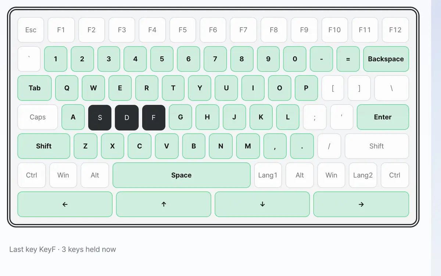Image resolution: width=441 pixels, height=276 pixels.
Task: Click the down arrow key
Action: click(x=262, y=204)
